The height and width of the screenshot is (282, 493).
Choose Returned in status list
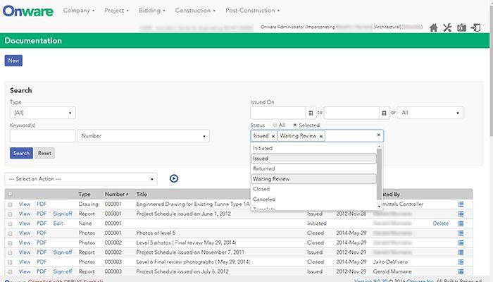313,168
